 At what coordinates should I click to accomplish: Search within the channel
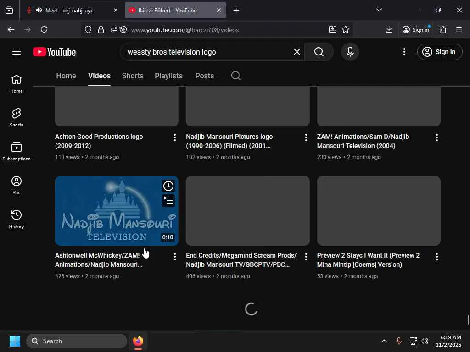pos(236,76)
